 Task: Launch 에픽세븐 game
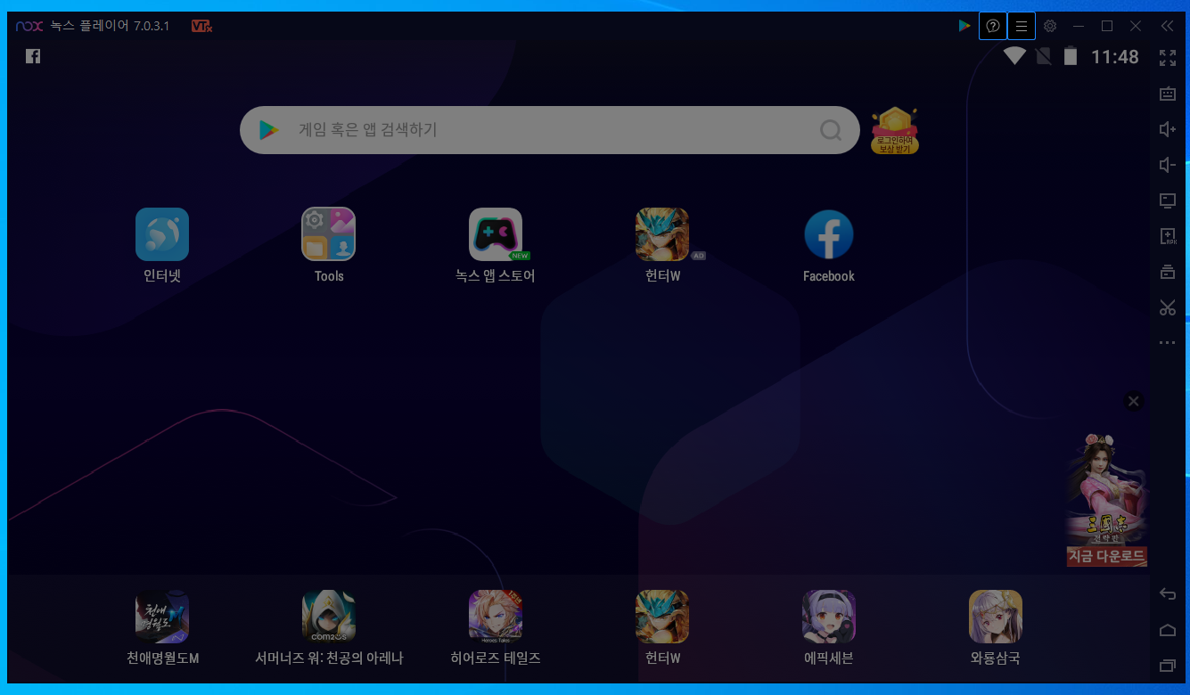(x=829, y=617)
